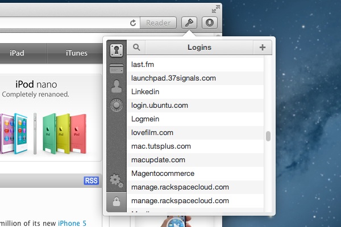
Task: Click the iPod nano product image
Action: tap(44, 133)
